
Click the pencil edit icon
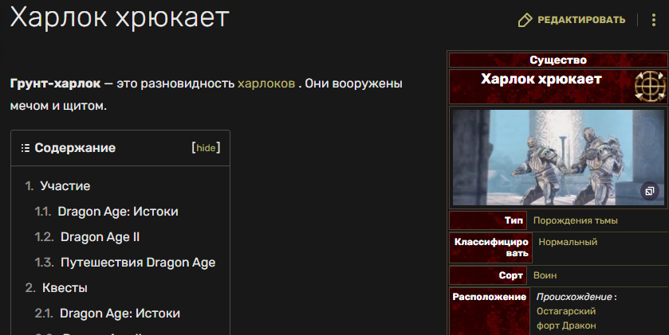525,20
